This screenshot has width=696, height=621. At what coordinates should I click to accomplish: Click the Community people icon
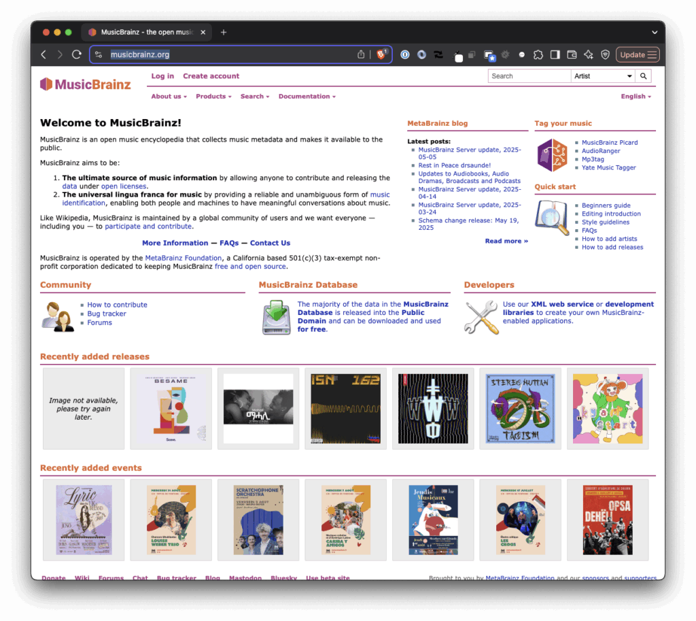click(x=58, y=317)
